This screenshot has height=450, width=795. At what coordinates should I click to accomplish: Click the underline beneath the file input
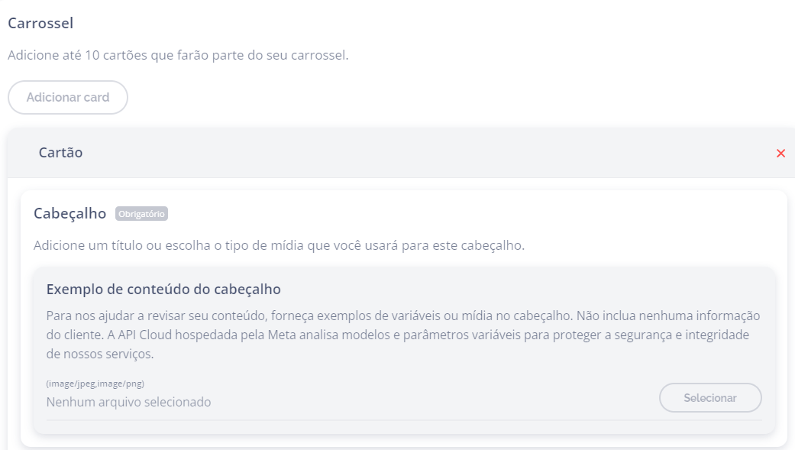point(403,419)
